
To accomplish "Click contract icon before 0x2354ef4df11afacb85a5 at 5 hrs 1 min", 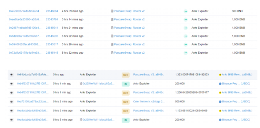I will pyautogui.click(x=81, y=84).
